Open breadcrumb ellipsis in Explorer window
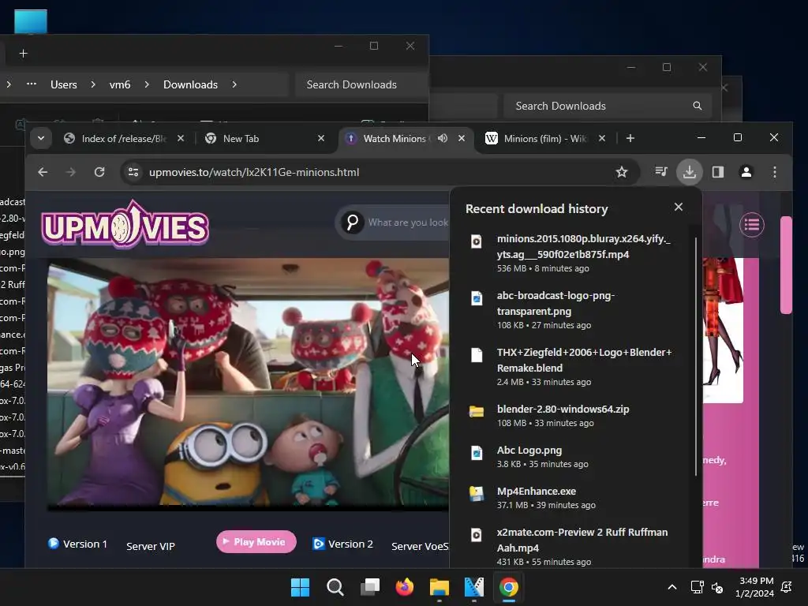The height and width of the screenshot is (606, 808). (32, 84)
